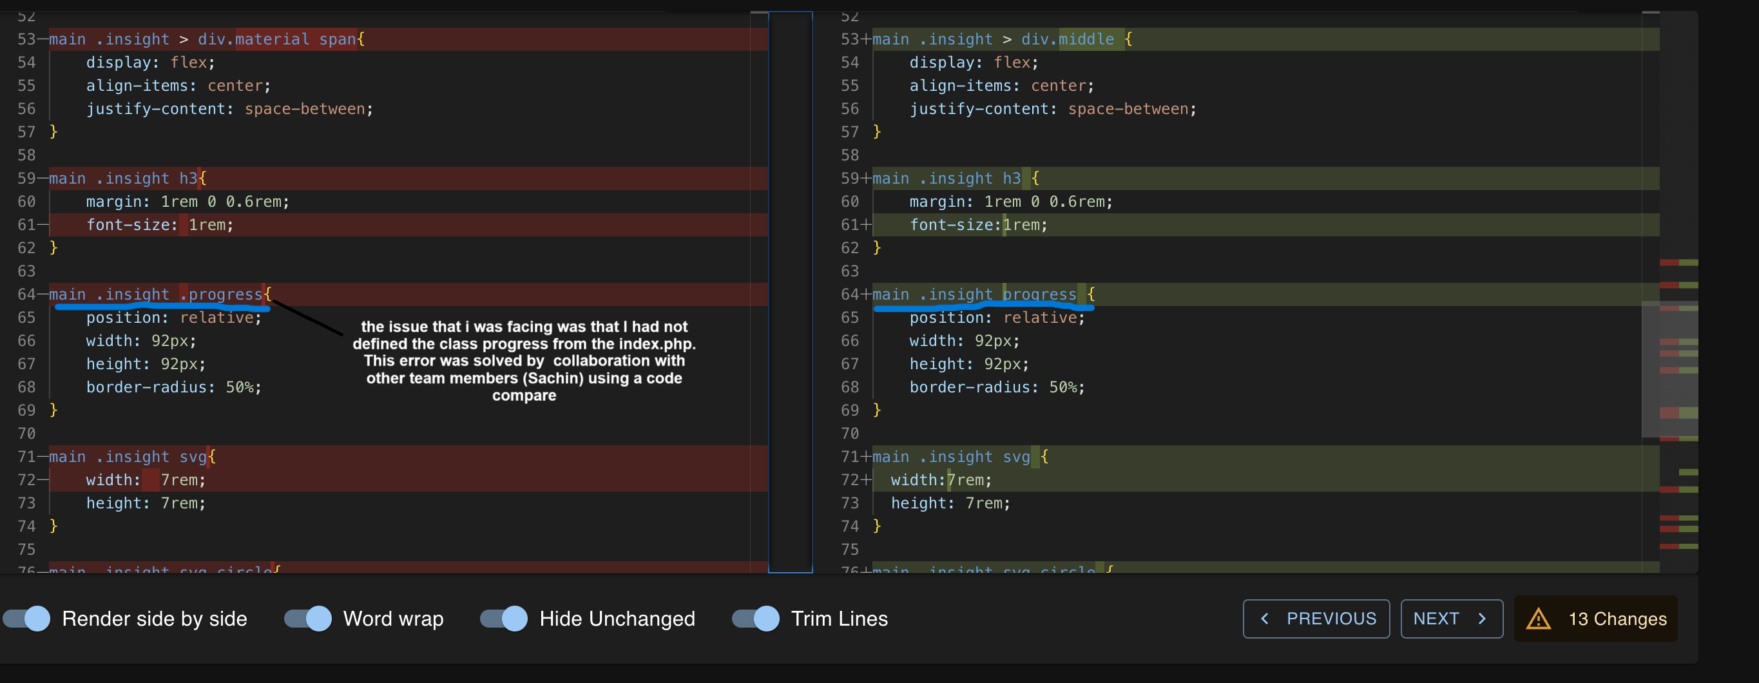1759x683 pixels.
Task: Click the removed '.progress' selector on left line 64
Action: [221, 294]
